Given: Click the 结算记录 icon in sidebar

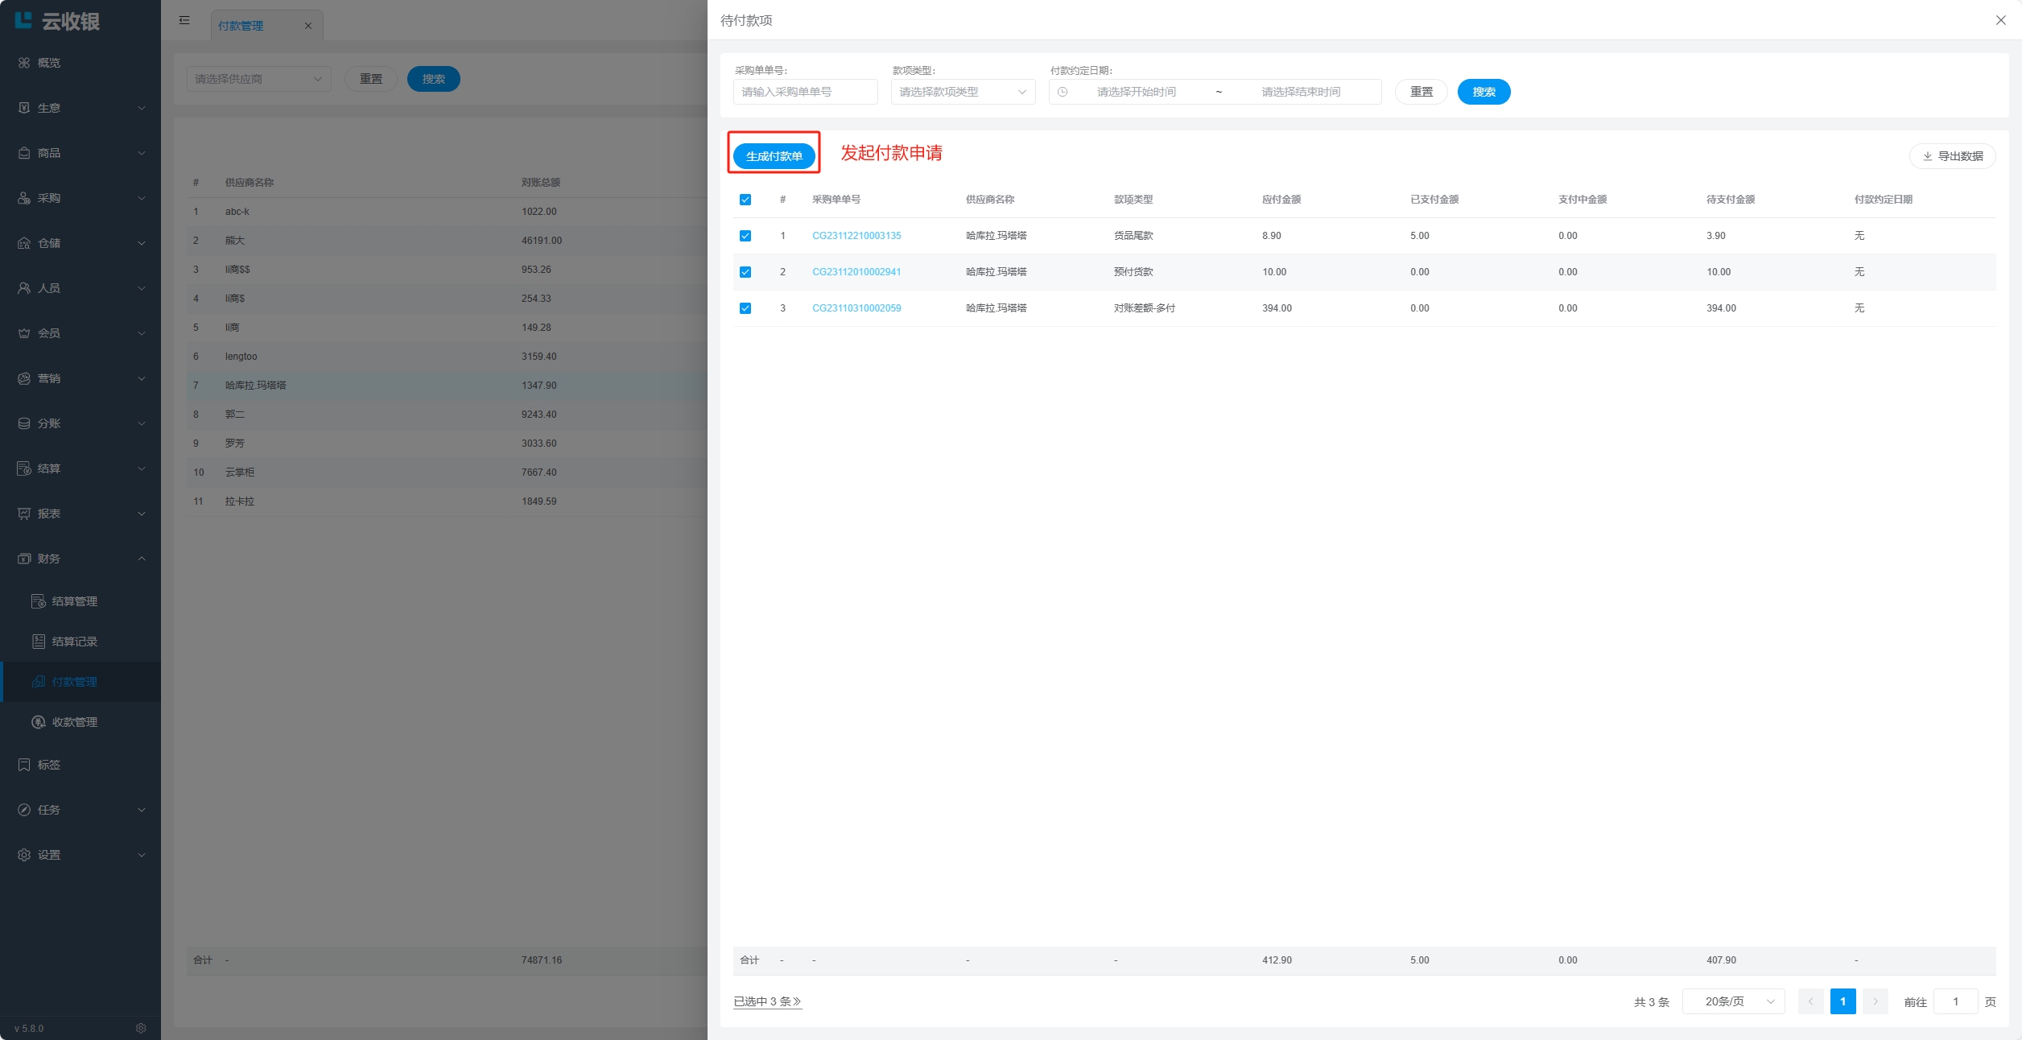Looking at the screenshot, I should click(x=38, y=642).
